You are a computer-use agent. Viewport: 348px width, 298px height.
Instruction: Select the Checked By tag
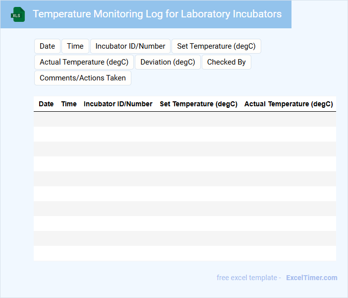[x=226, y=62]
